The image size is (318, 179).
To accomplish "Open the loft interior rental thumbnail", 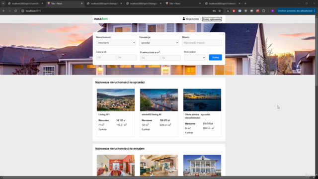I will [159, 166].
